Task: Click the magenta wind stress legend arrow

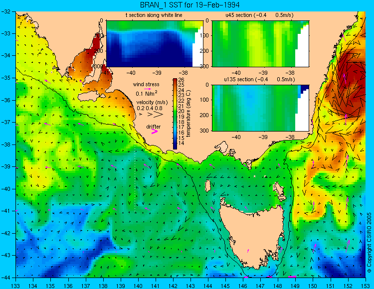Action: pos(148,89)
